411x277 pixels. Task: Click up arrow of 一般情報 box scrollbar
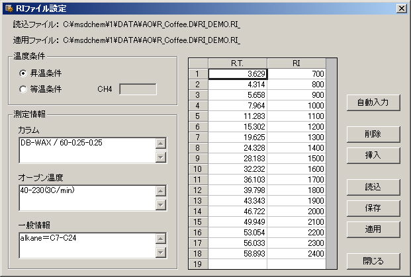pos(161,239)
